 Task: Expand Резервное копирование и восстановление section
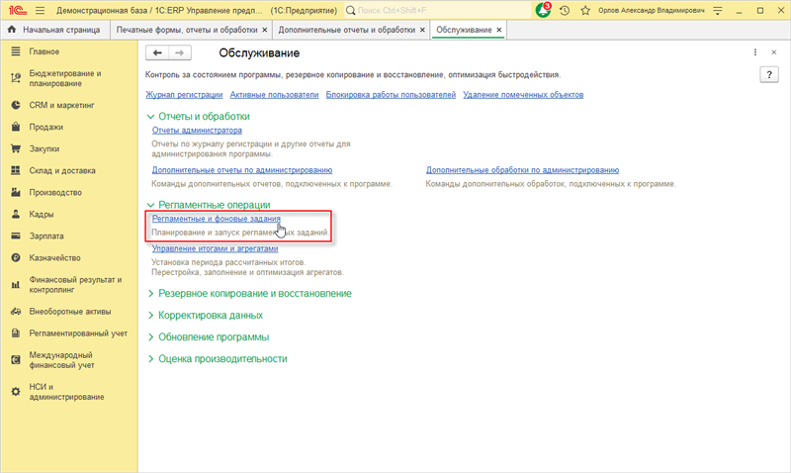(x=254, y=293)
